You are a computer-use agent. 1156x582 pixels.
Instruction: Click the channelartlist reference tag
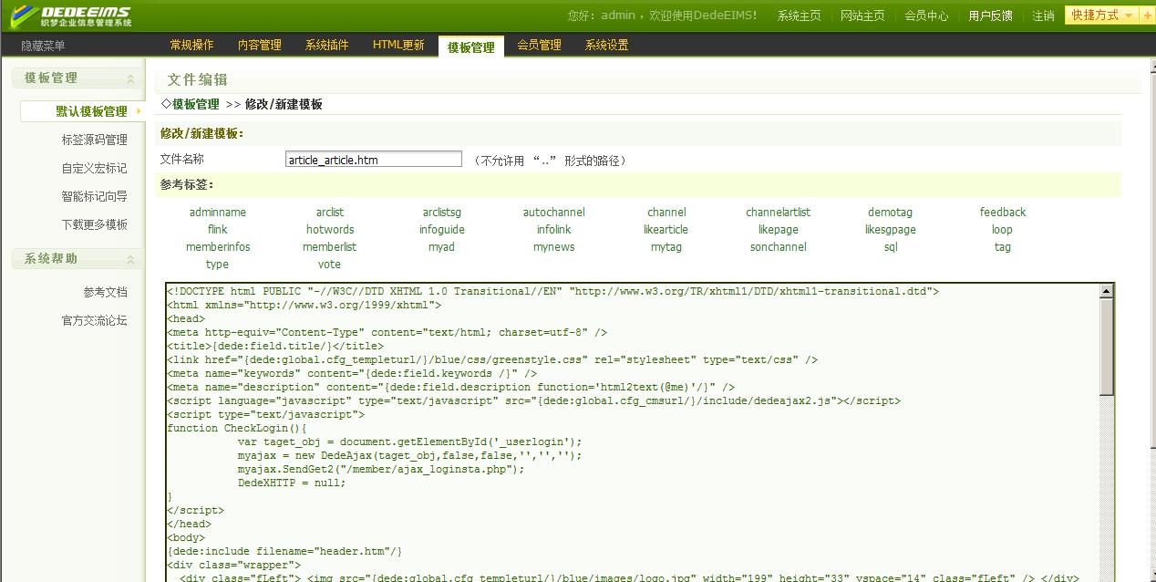779,213
